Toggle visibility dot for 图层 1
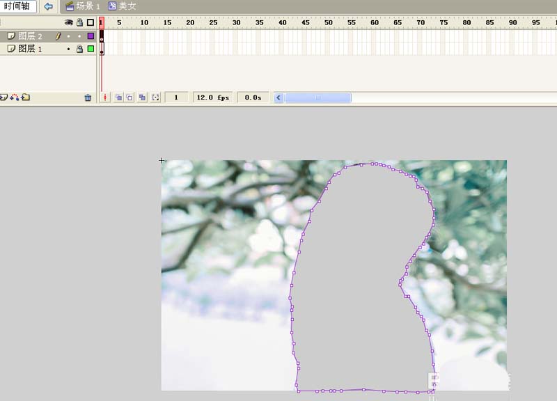557x401 pixels. pyautogui.click(x=68, y=49)
